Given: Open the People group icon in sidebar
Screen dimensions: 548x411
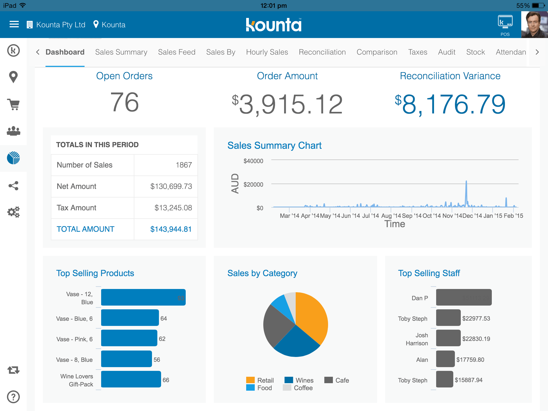Looking at the screenshot, I should point(13,131).
